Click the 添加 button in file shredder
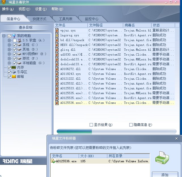The width and height of the screenshot is (182, 177). click(x=165, y=174)
